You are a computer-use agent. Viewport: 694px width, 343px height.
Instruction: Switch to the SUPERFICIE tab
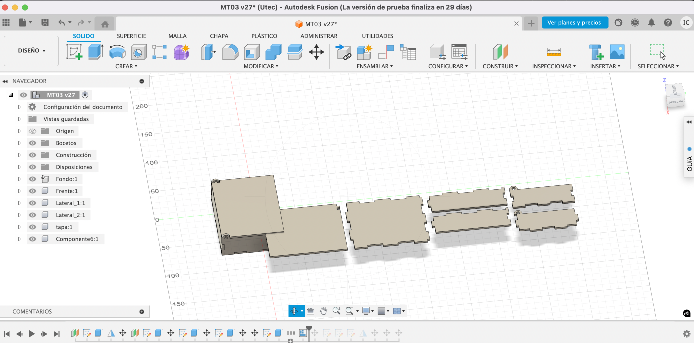coord(131,36)
